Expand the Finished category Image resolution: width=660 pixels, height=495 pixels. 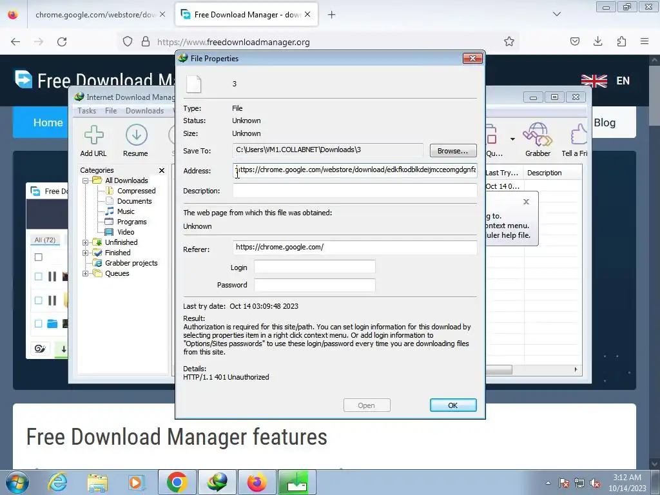[86, 253]
